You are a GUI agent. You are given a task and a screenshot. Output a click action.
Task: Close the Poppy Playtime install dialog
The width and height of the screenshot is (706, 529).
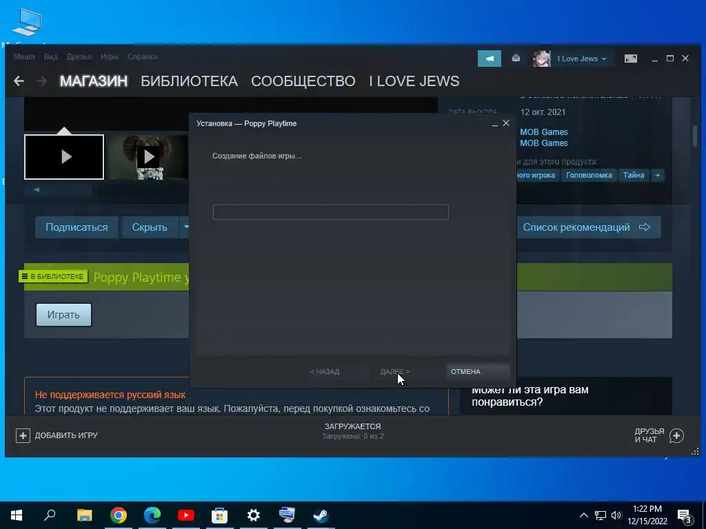tap(506, 123)
